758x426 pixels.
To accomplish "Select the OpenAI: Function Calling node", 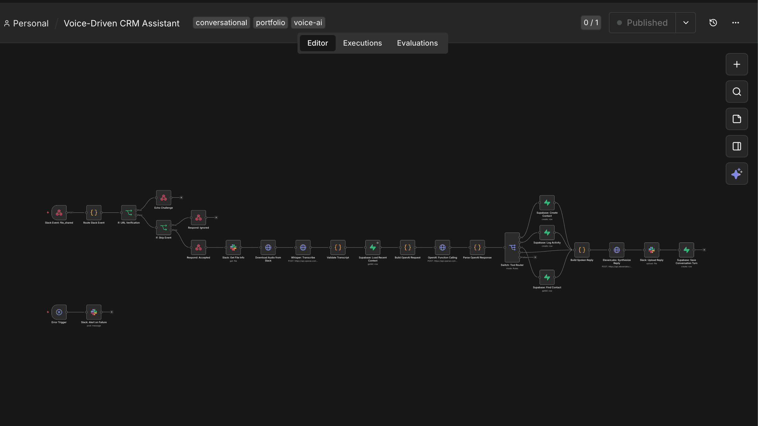I will point(442,247).
